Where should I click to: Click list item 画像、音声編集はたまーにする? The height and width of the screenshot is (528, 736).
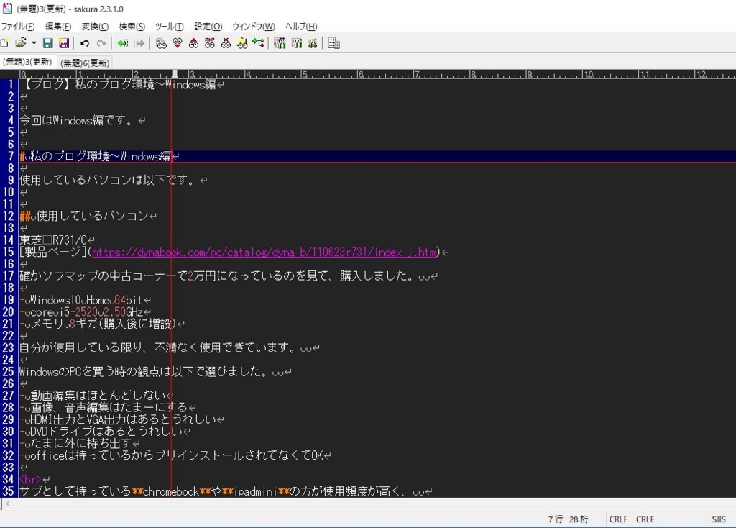104,407
